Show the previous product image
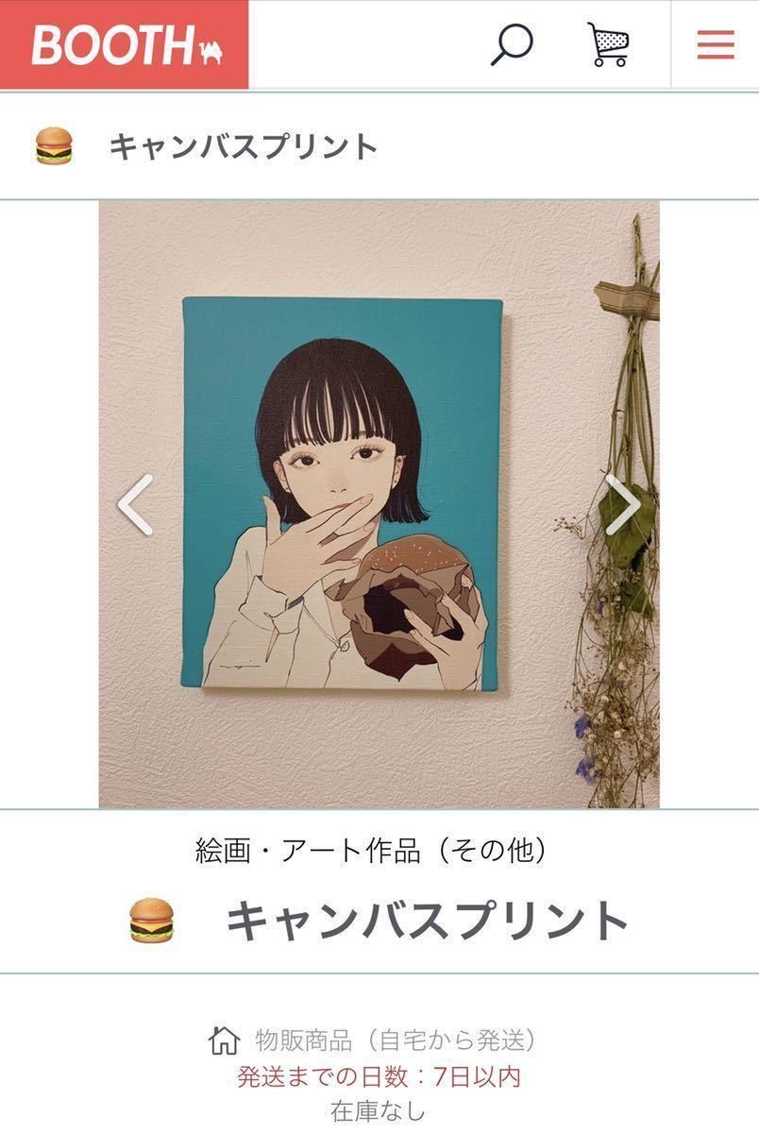The image size is (759, 1133). point(134,504)
